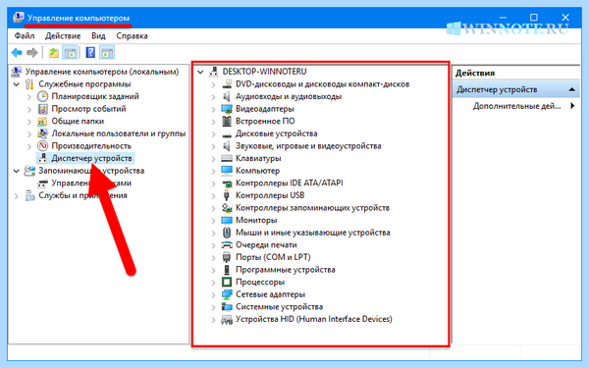Click the Клавиатуры keyboard icon
The image size is (589, 368).
227,158
